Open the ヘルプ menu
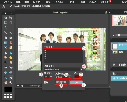The height and width of the screenshot is (102, 127). point(92,2)
